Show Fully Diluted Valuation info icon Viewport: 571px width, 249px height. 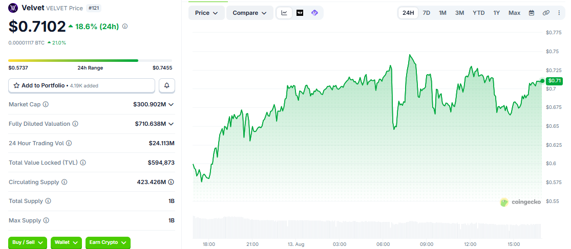(75, 124)
